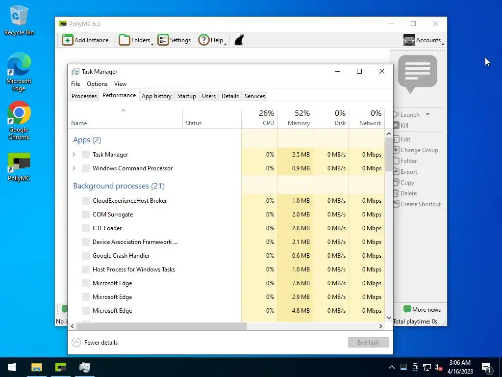This screenshot has width=502, height=377.
Task: Select the Microsoft Edge process using 7.6 MB
Action: click(226, 283)
